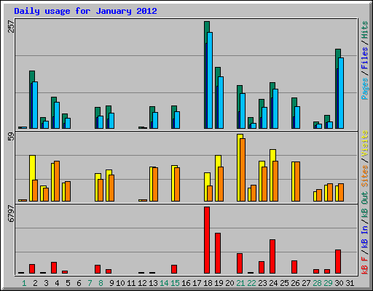
Task: Click day label 16 on the x-axis
Action: point(186,283)
